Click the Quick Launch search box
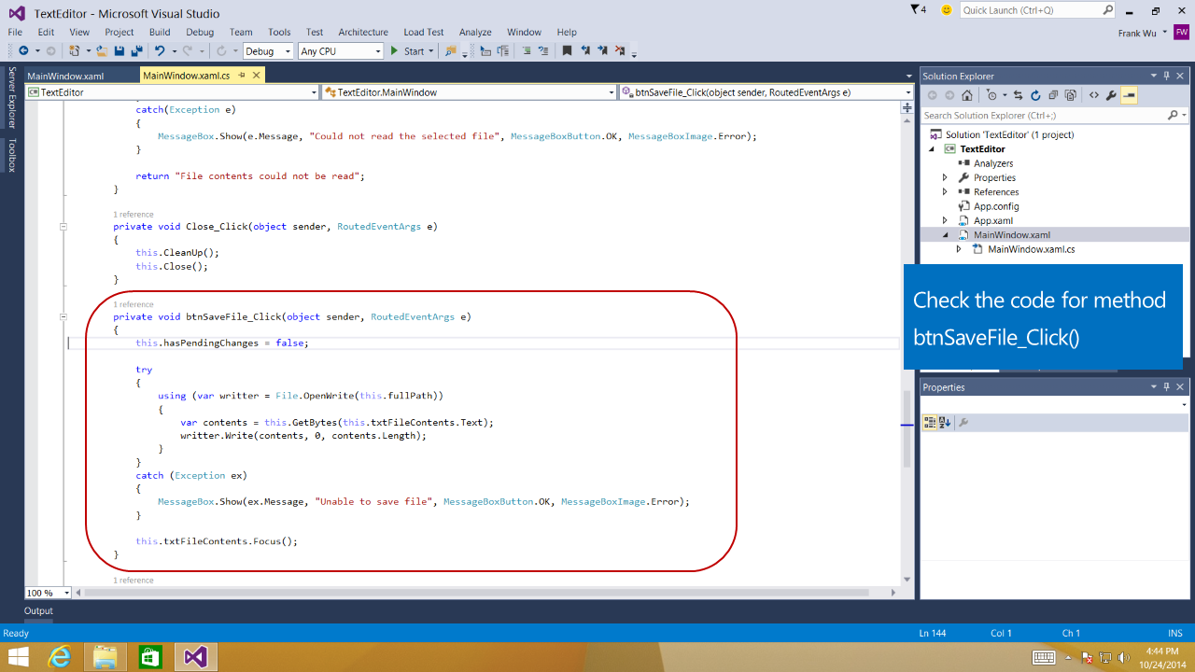1195x672 pixels. [x=1037, y=10]
